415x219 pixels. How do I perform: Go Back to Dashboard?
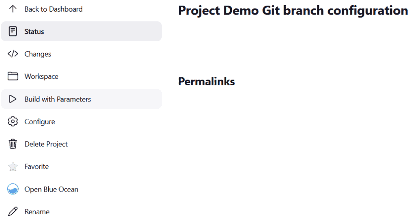(x=53, y=9)
